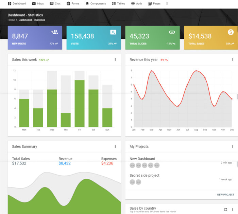Open Sales Summary options menu
The image size is (238, 214).
(115, 146)
